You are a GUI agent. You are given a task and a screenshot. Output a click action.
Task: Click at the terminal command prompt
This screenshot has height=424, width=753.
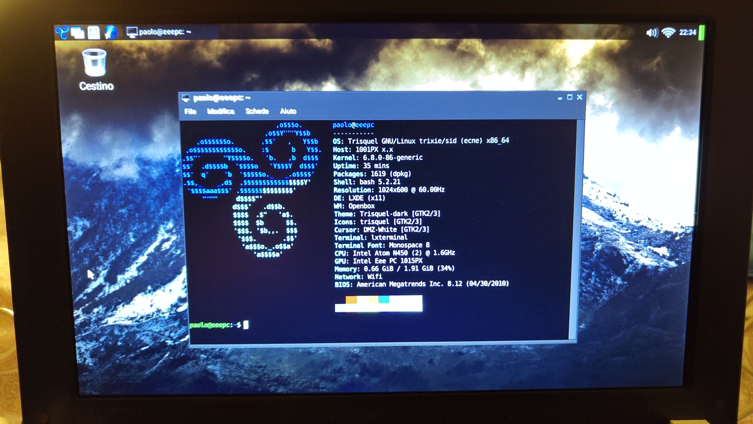246,325
